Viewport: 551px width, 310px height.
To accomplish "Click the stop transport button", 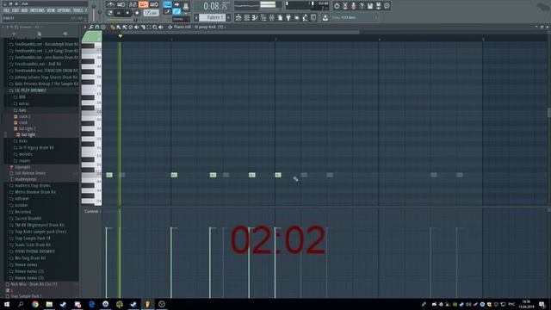I will (127, 13).
